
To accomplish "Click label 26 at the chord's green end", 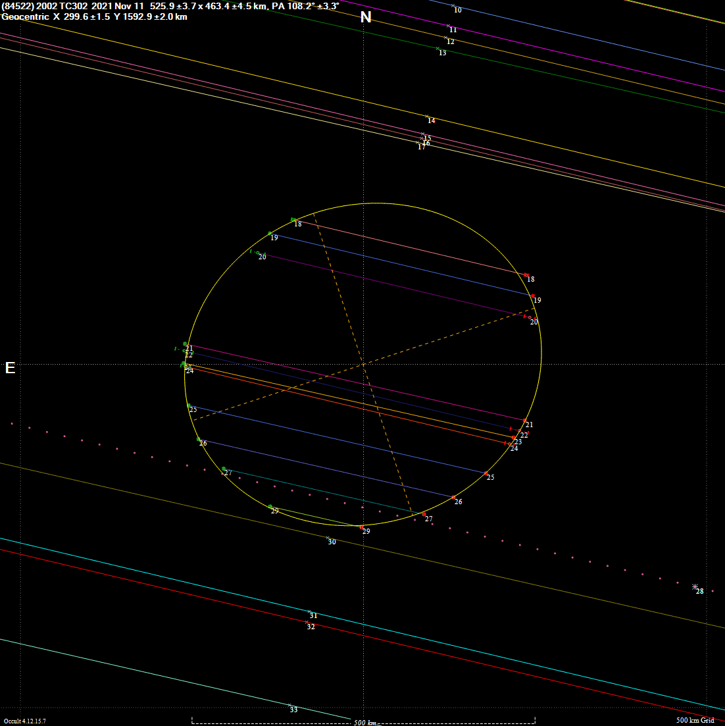I will 203,444.
